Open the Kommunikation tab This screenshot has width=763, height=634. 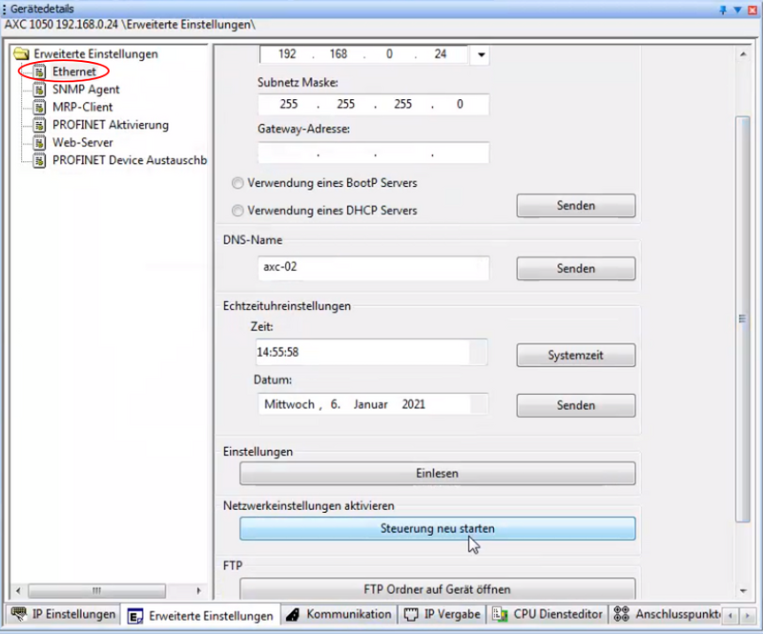(x=339, y=614)
